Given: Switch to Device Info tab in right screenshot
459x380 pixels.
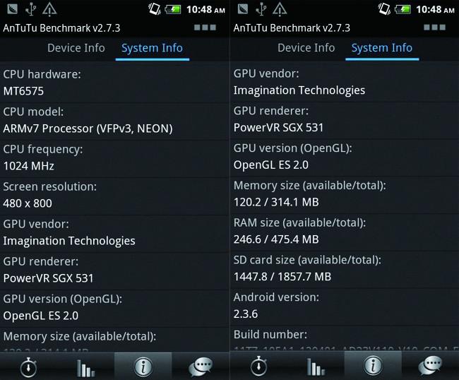Looking at the screenshot, I should point(306,48).
